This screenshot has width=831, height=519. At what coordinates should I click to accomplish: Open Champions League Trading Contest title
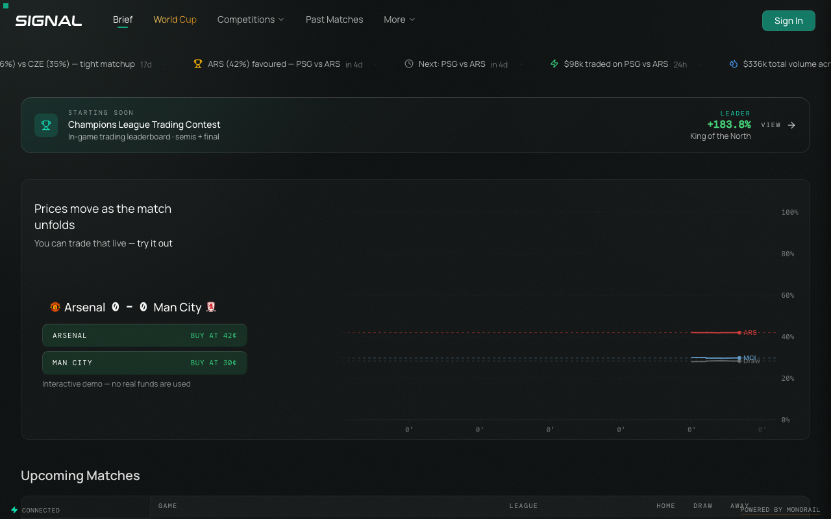144,125
